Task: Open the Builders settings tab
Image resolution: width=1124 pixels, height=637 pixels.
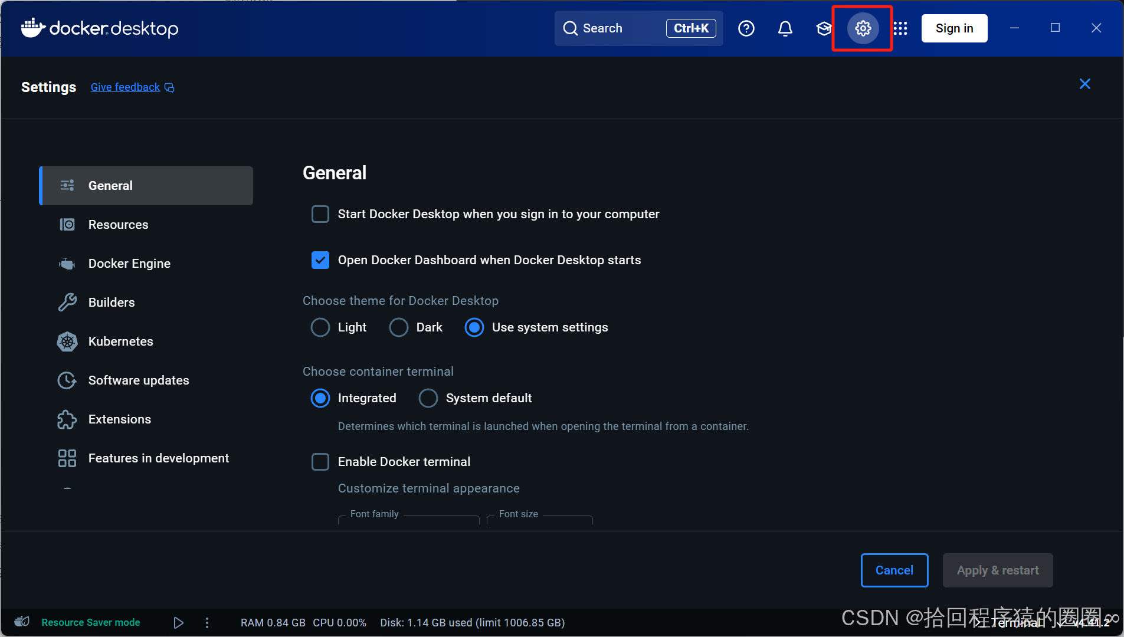Action: click(x=146, y=303)
